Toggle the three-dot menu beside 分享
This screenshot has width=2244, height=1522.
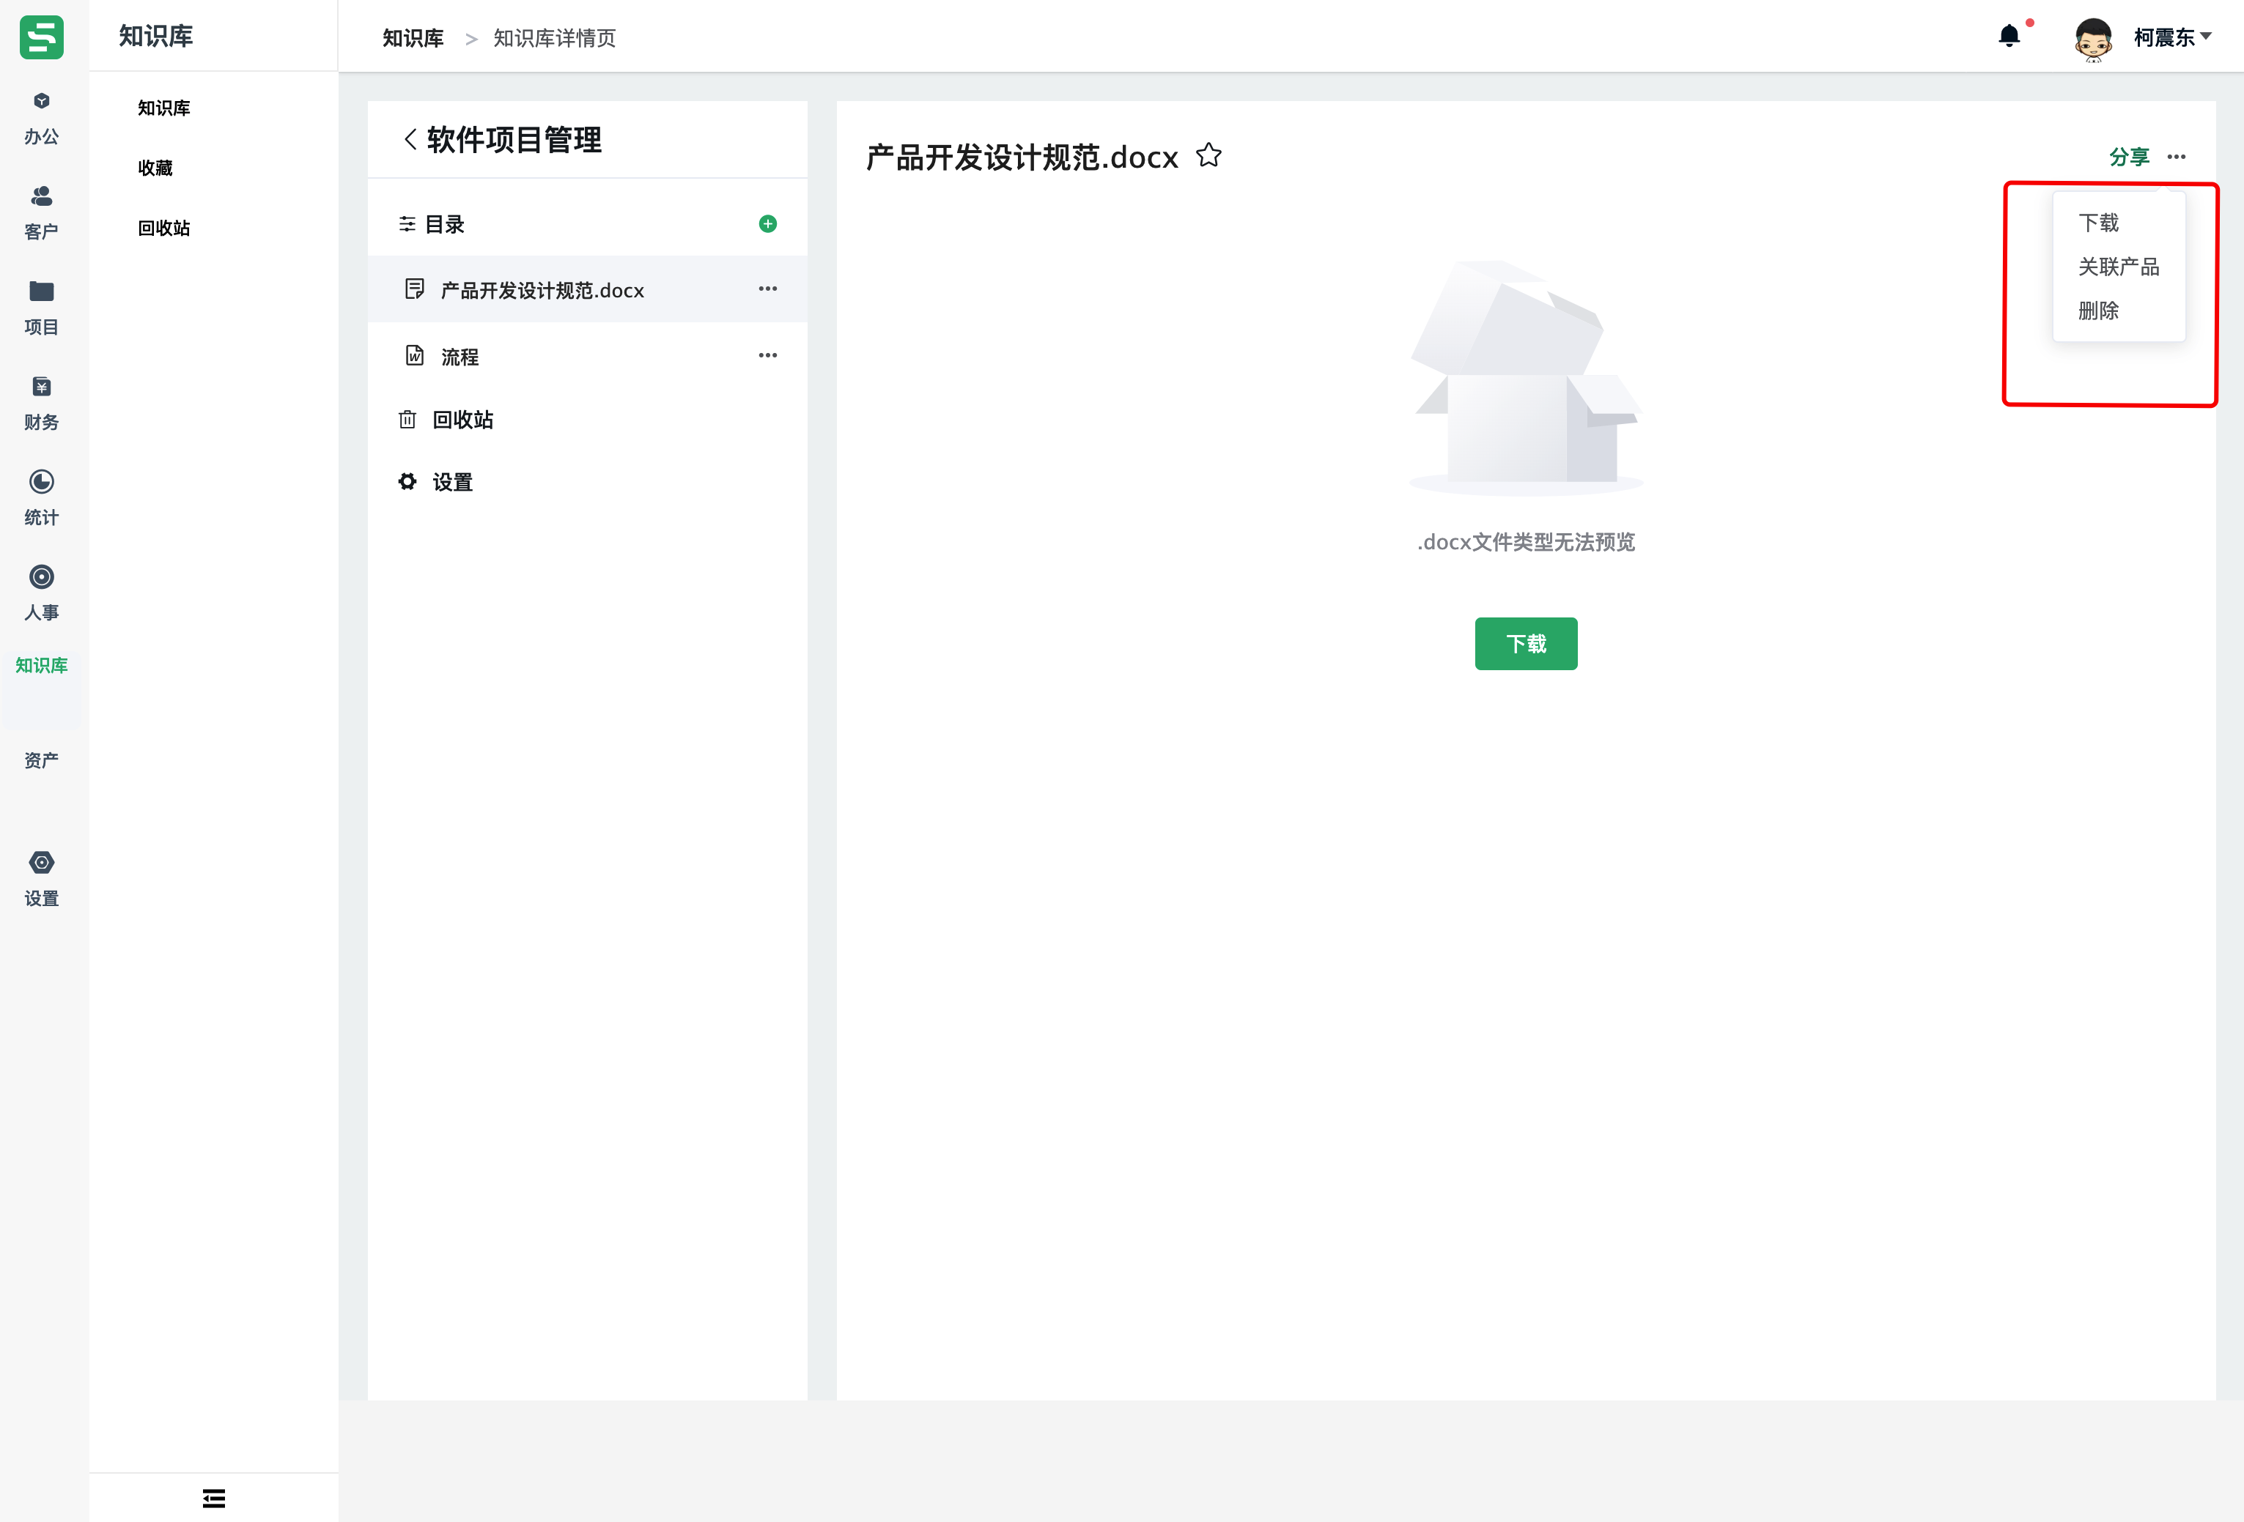2177,156
